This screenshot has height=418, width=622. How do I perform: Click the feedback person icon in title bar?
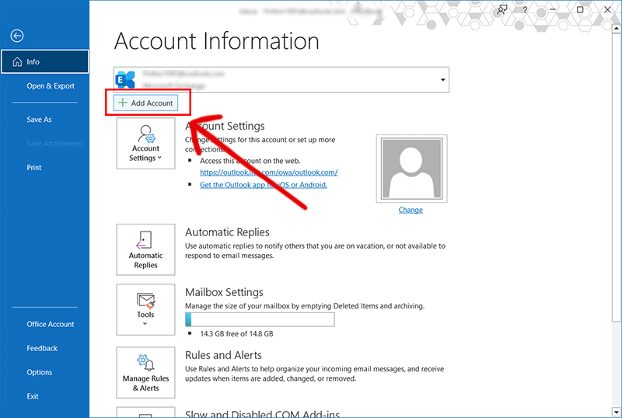click(502, 10)
